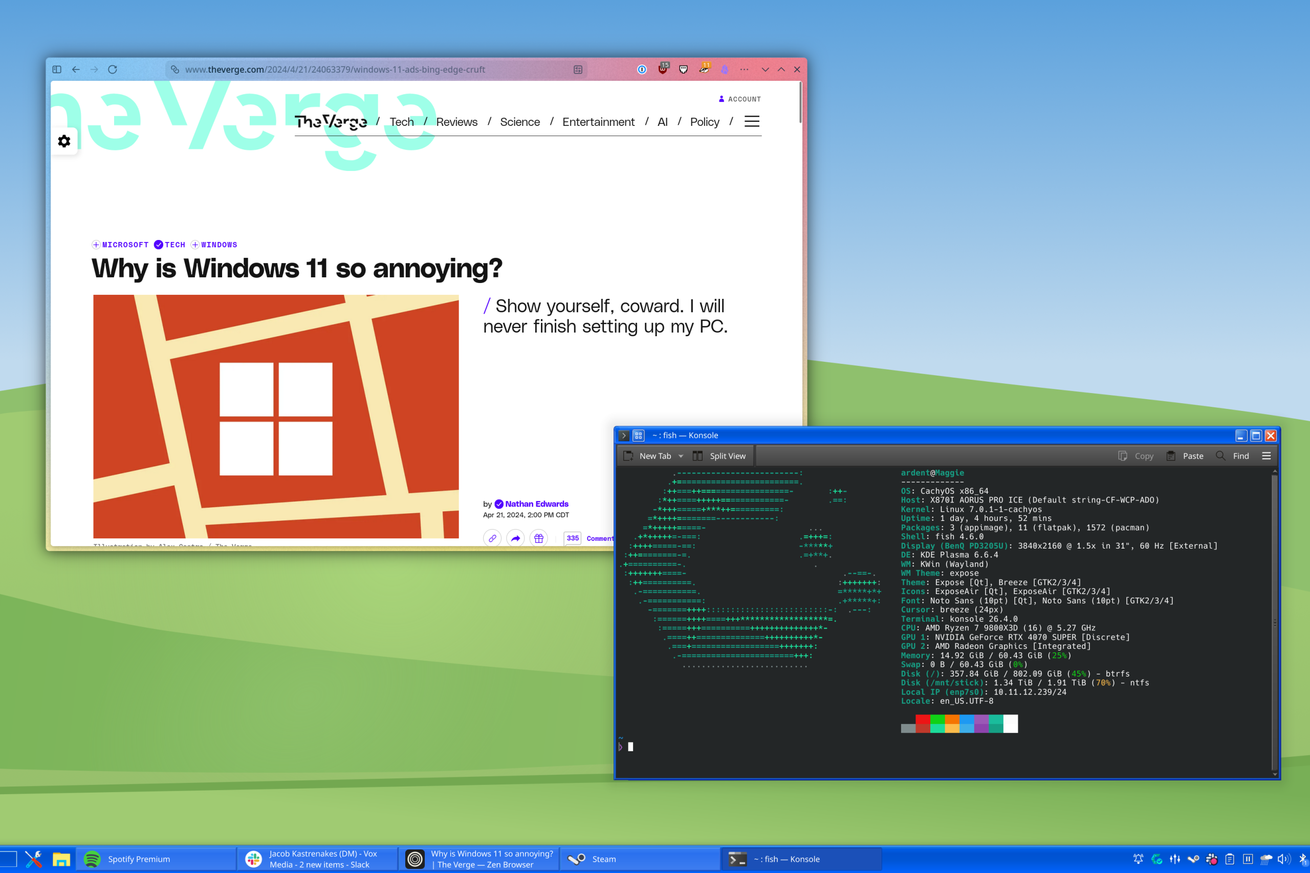Open Steam from the system tray

pyautogui.click(x=1193, y=859)
